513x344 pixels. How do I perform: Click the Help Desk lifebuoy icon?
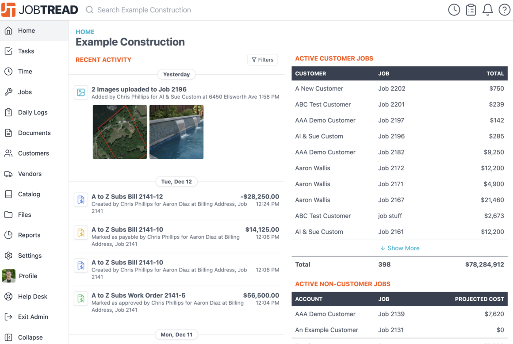(x=8, y=296)
